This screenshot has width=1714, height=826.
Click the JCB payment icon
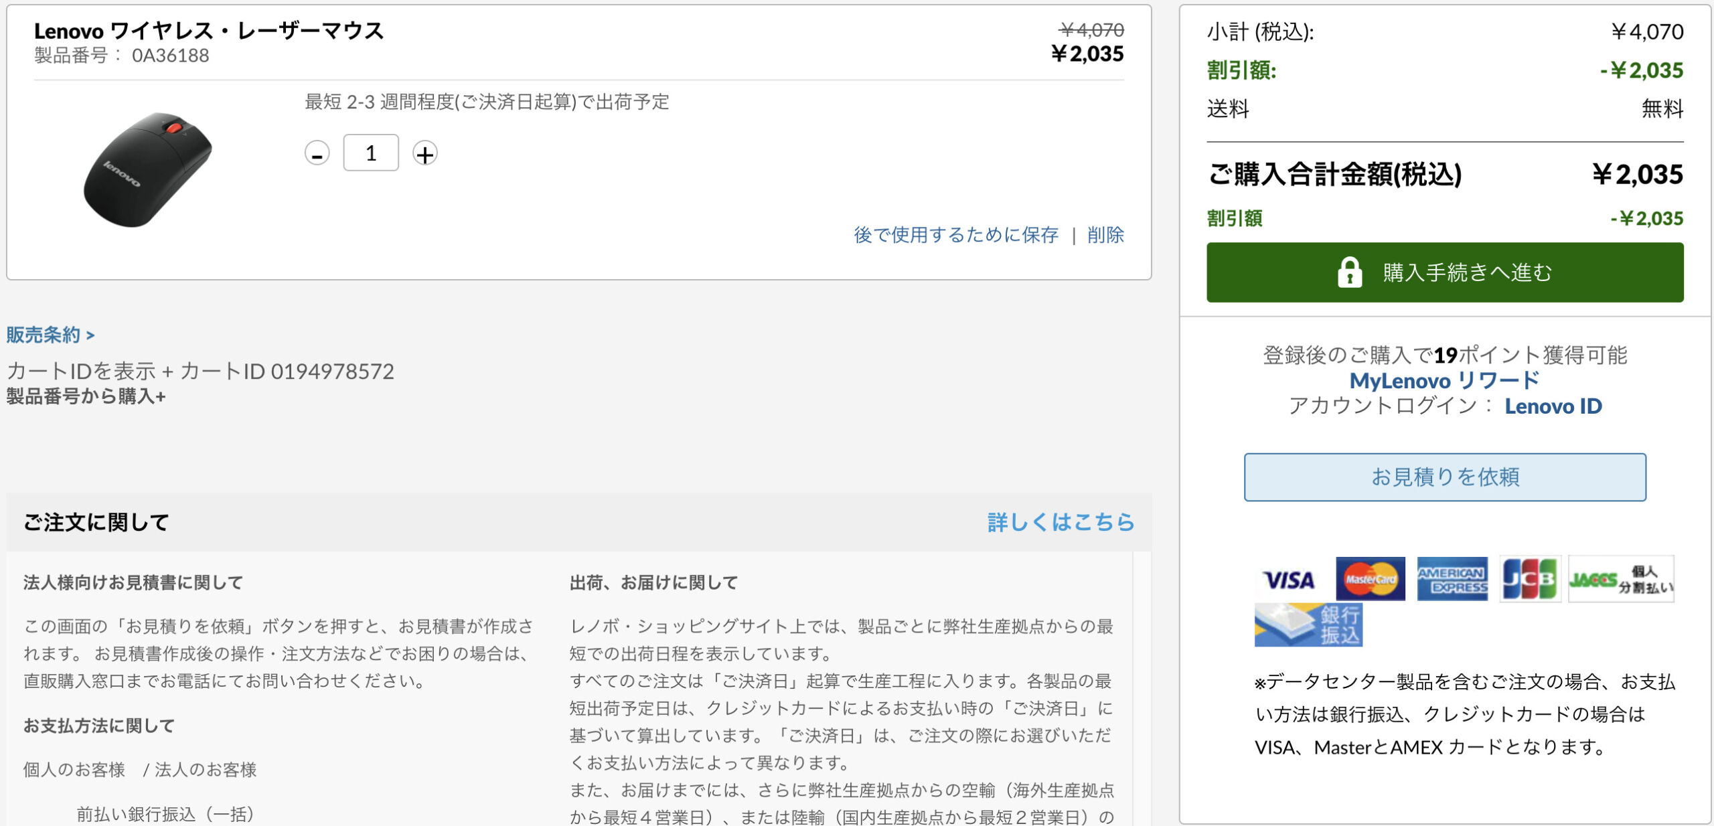point(1530,579)
